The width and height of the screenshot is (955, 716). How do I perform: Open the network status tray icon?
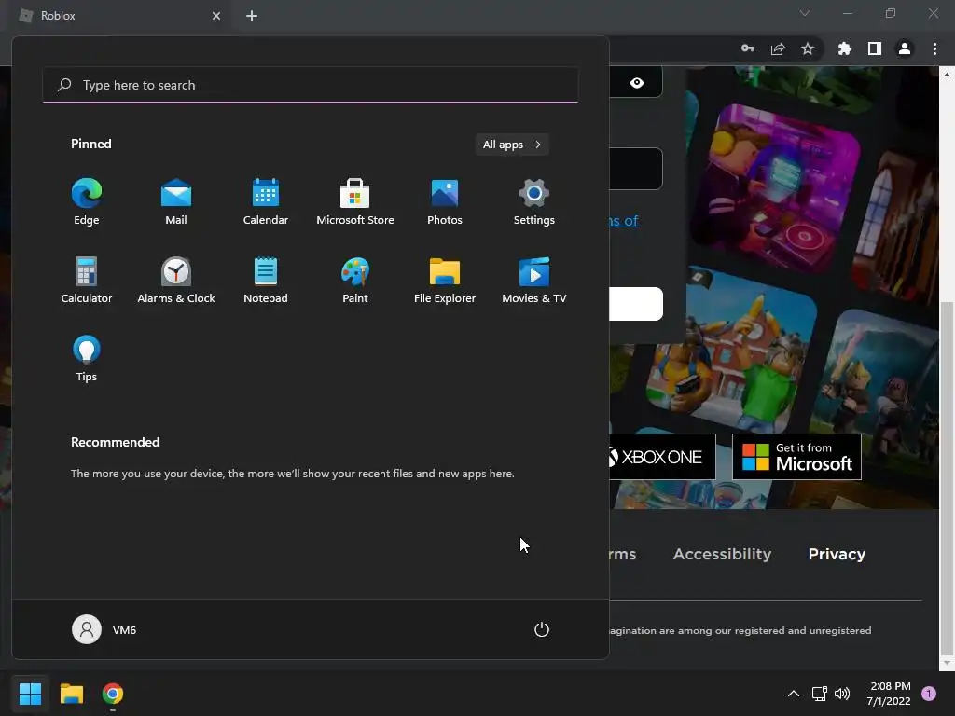[x=819, y=694]
